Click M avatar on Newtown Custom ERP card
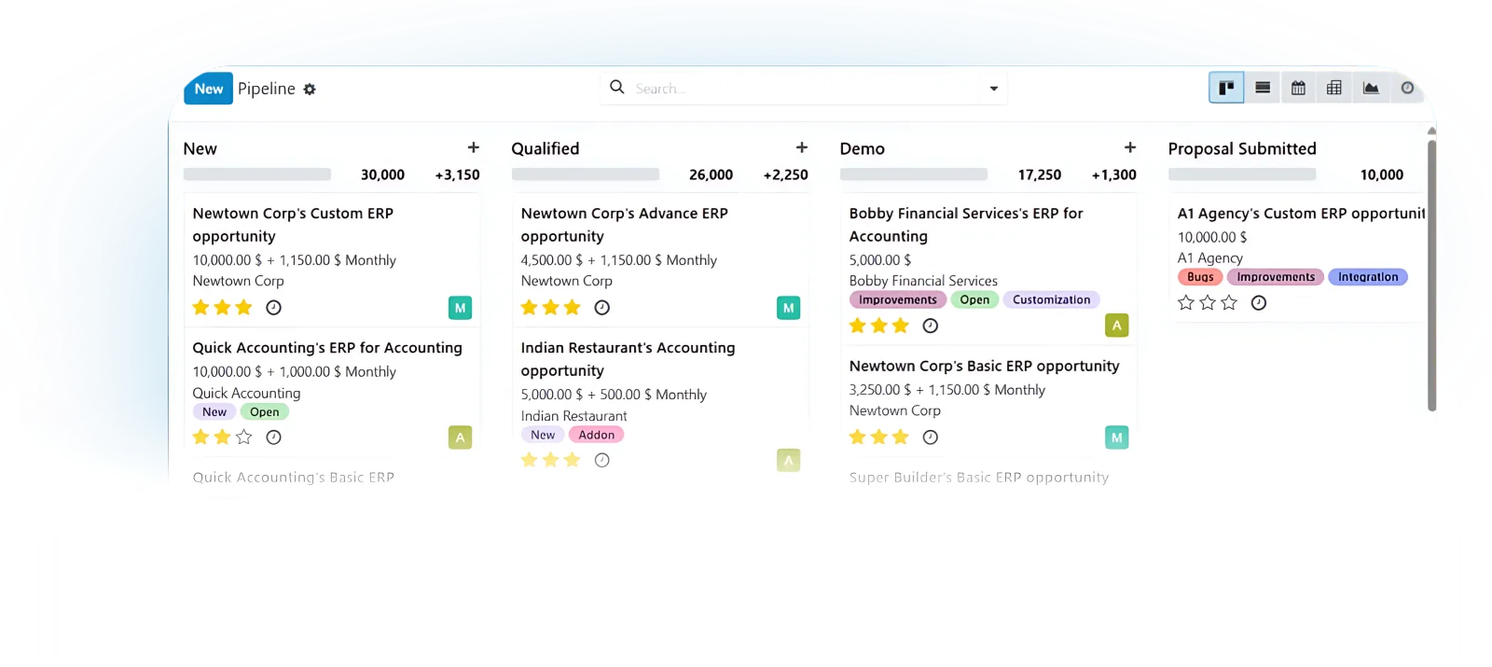This screenshot has height=667, width=1492. pyautogui.click(x=460, y=308)
